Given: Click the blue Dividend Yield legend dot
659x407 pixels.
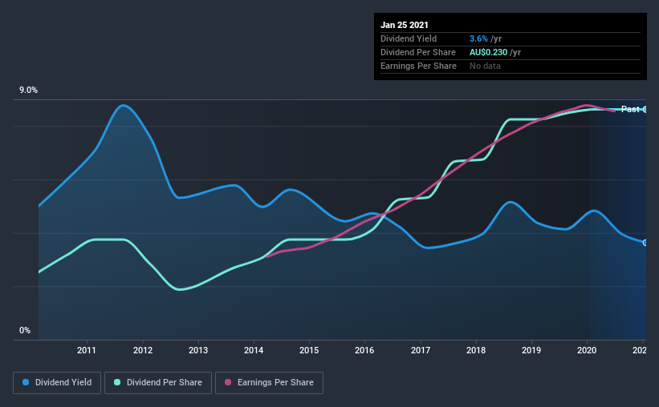Looking at the screenshot, I should (x=26, y=382).
